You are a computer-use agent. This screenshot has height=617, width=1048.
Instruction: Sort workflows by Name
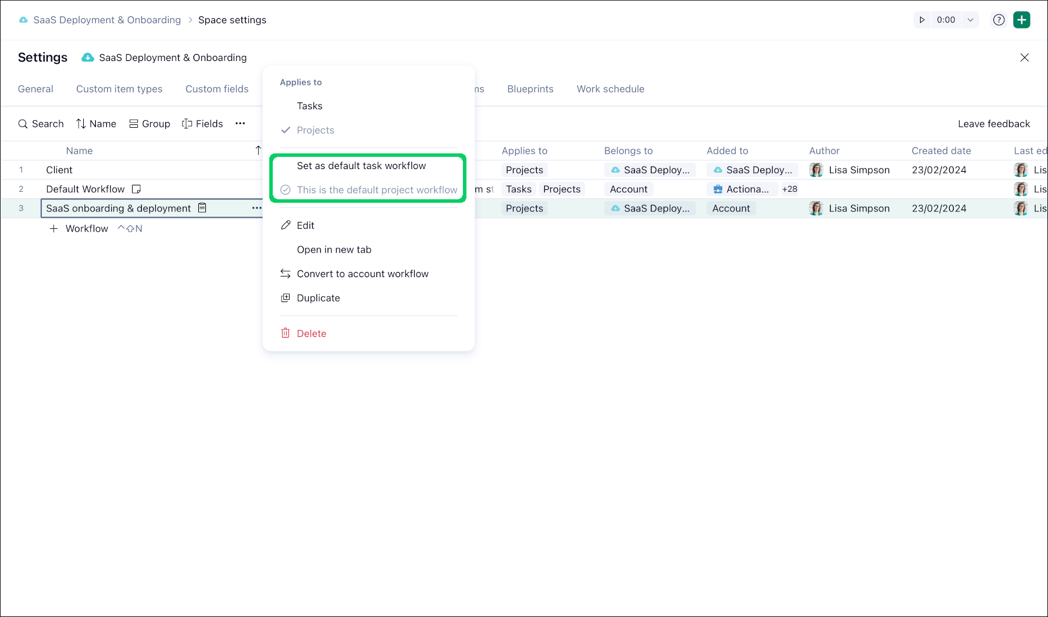coord(96,124)
